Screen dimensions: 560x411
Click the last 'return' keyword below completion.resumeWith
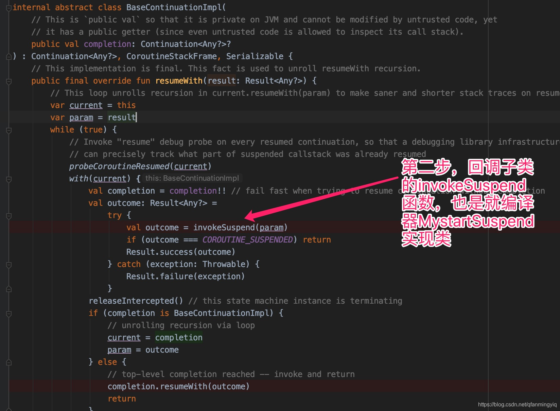tap(122, 399)
